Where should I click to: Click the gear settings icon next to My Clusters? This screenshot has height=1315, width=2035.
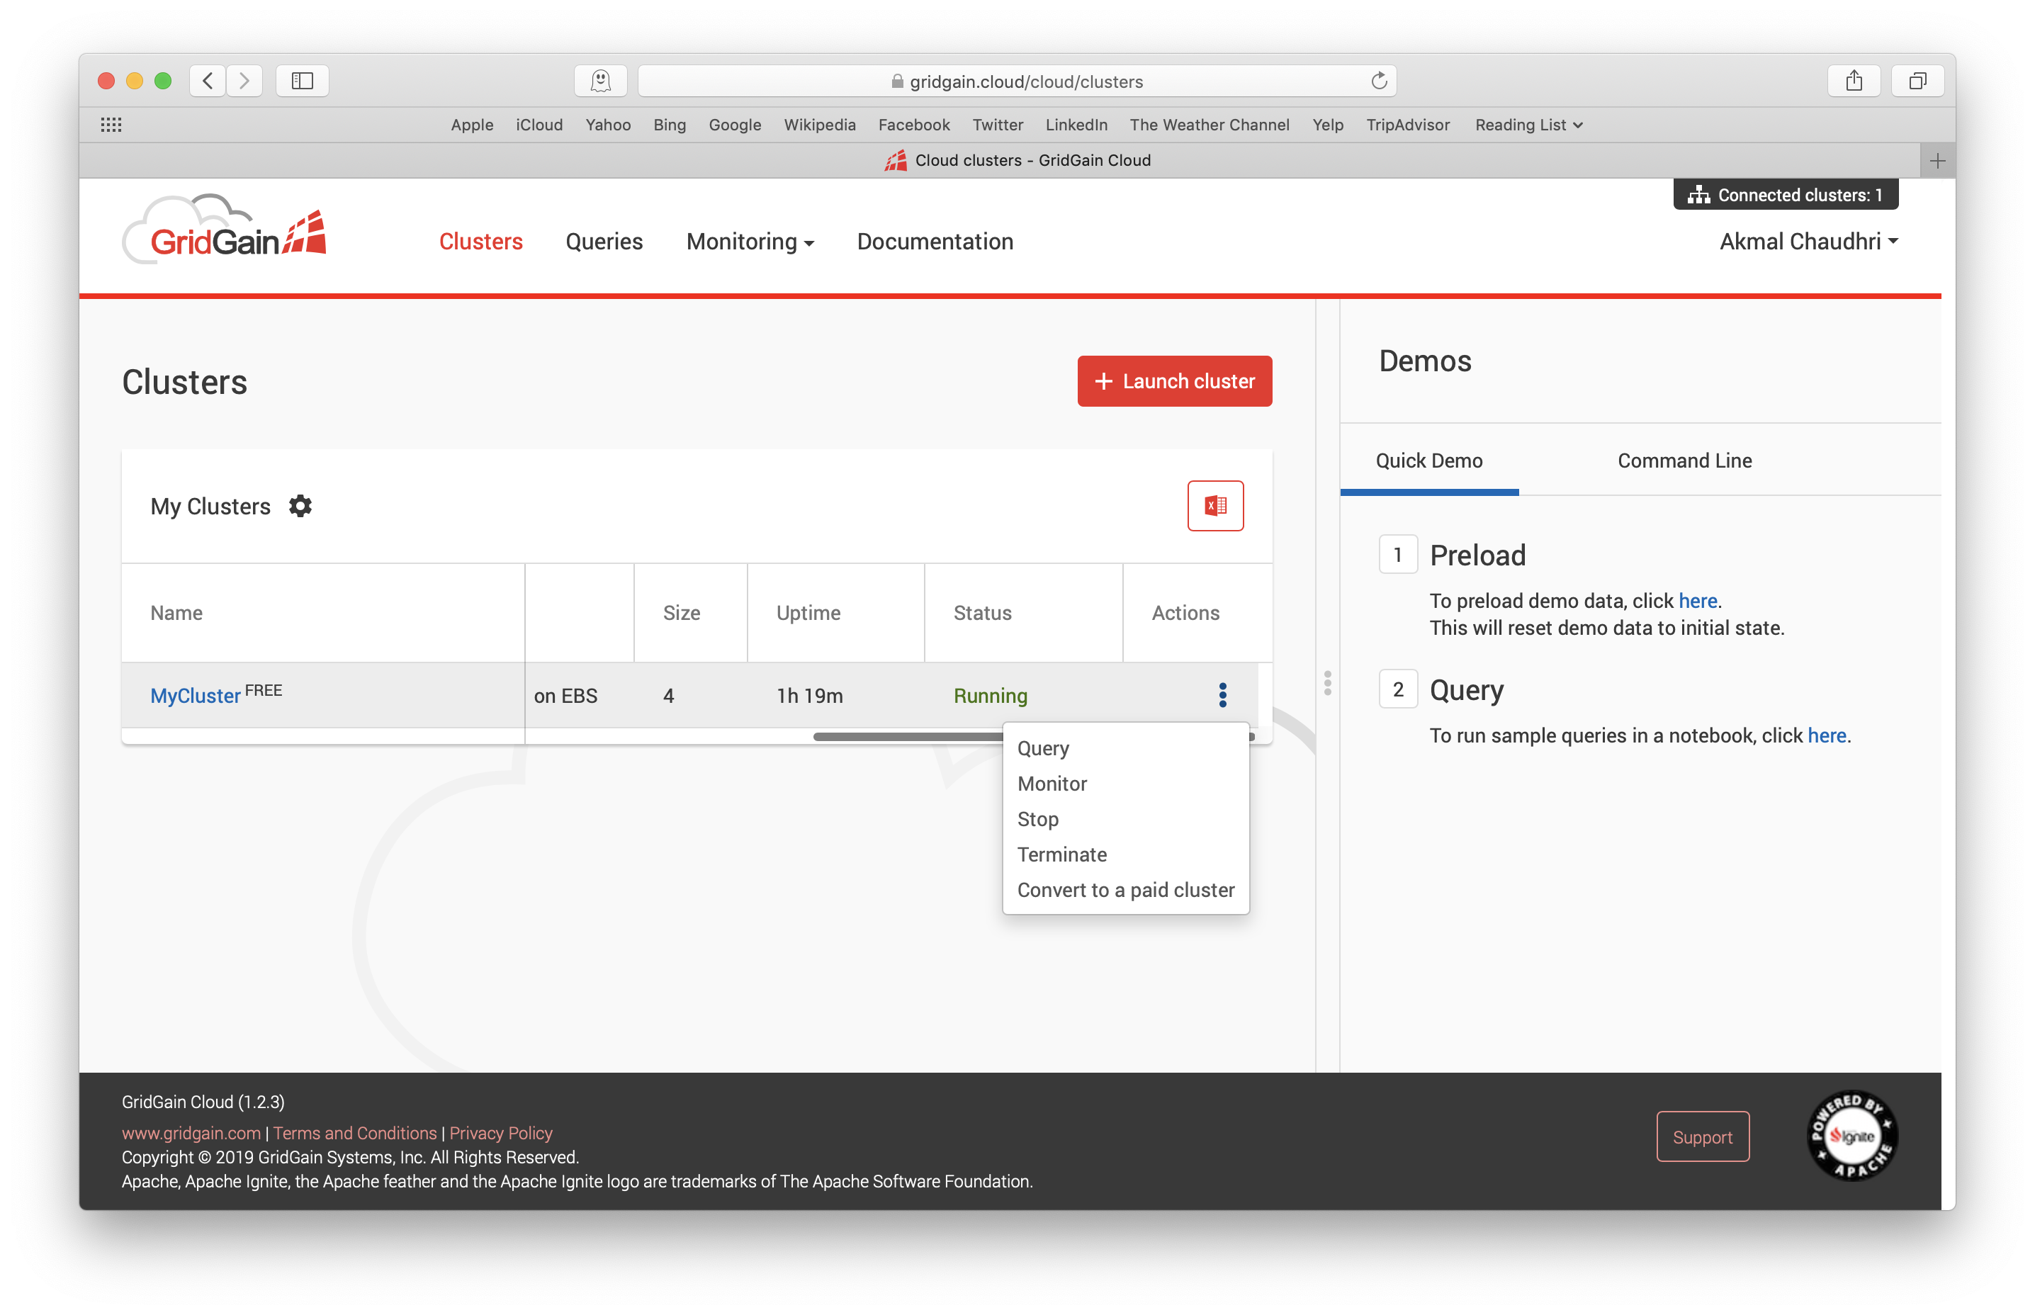pyautogui.click(x=298, y=506)
